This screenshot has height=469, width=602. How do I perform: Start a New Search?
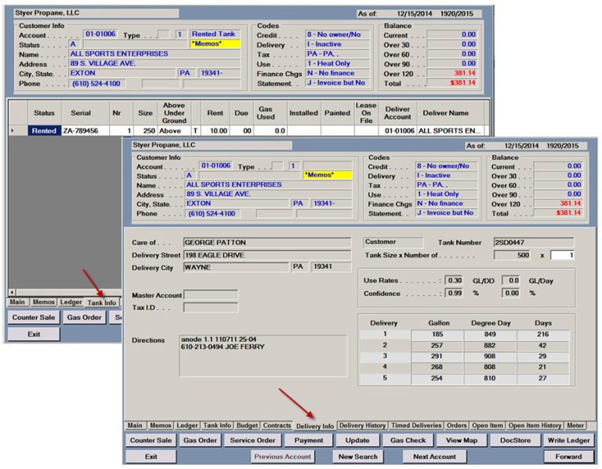click(x=357, y=456)
